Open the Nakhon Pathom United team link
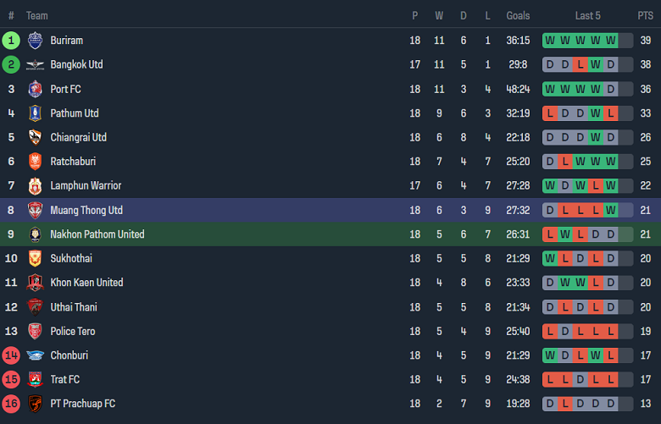 pos(97,234)
